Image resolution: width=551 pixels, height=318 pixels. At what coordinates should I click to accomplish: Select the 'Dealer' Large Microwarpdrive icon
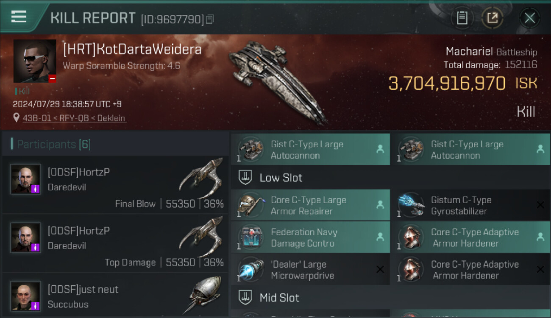[250, 270]
